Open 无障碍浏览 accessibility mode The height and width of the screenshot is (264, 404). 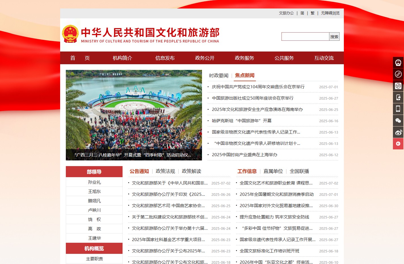point(330,13)
